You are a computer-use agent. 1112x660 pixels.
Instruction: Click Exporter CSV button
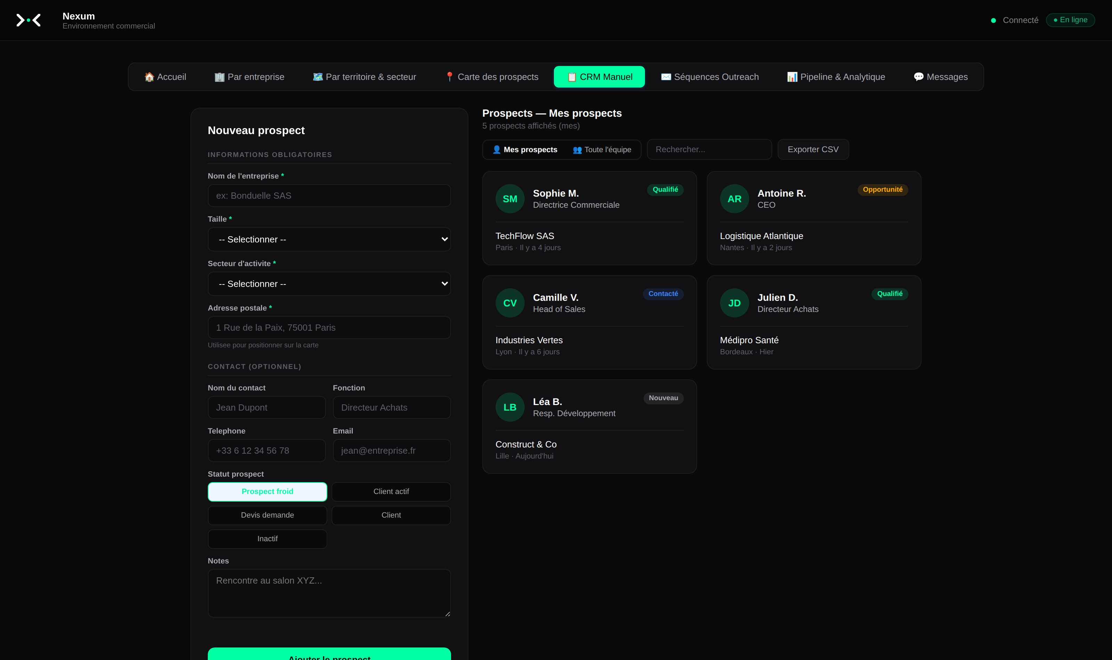pyautogui.click(x=813, y=149)
